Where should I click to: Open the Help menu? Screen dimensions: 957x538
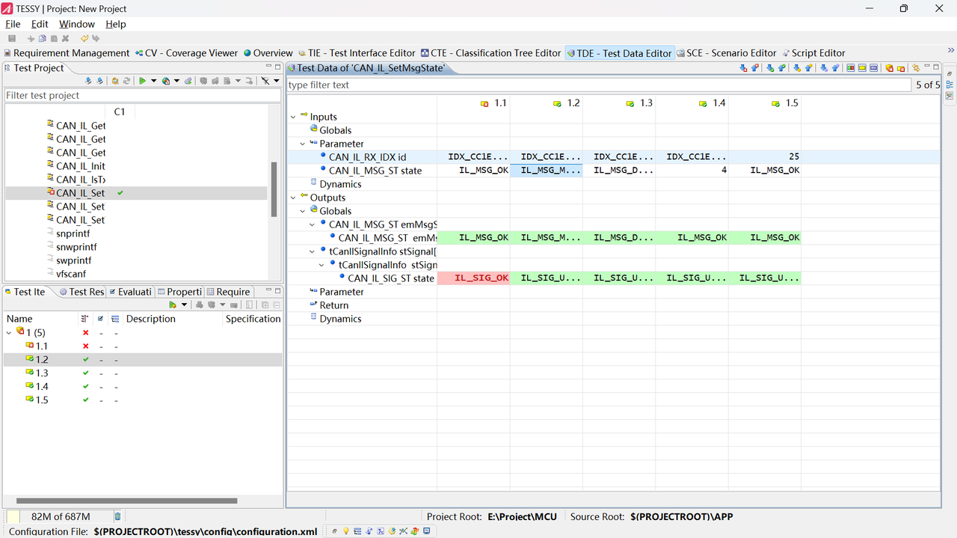[x=116, y=24]
